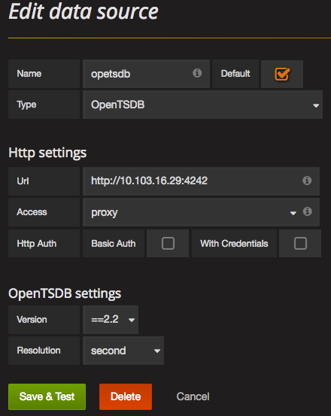Click the info icon beside Access dropdown
This screenshot has width=331, height=416.
[x=308, y=211]
